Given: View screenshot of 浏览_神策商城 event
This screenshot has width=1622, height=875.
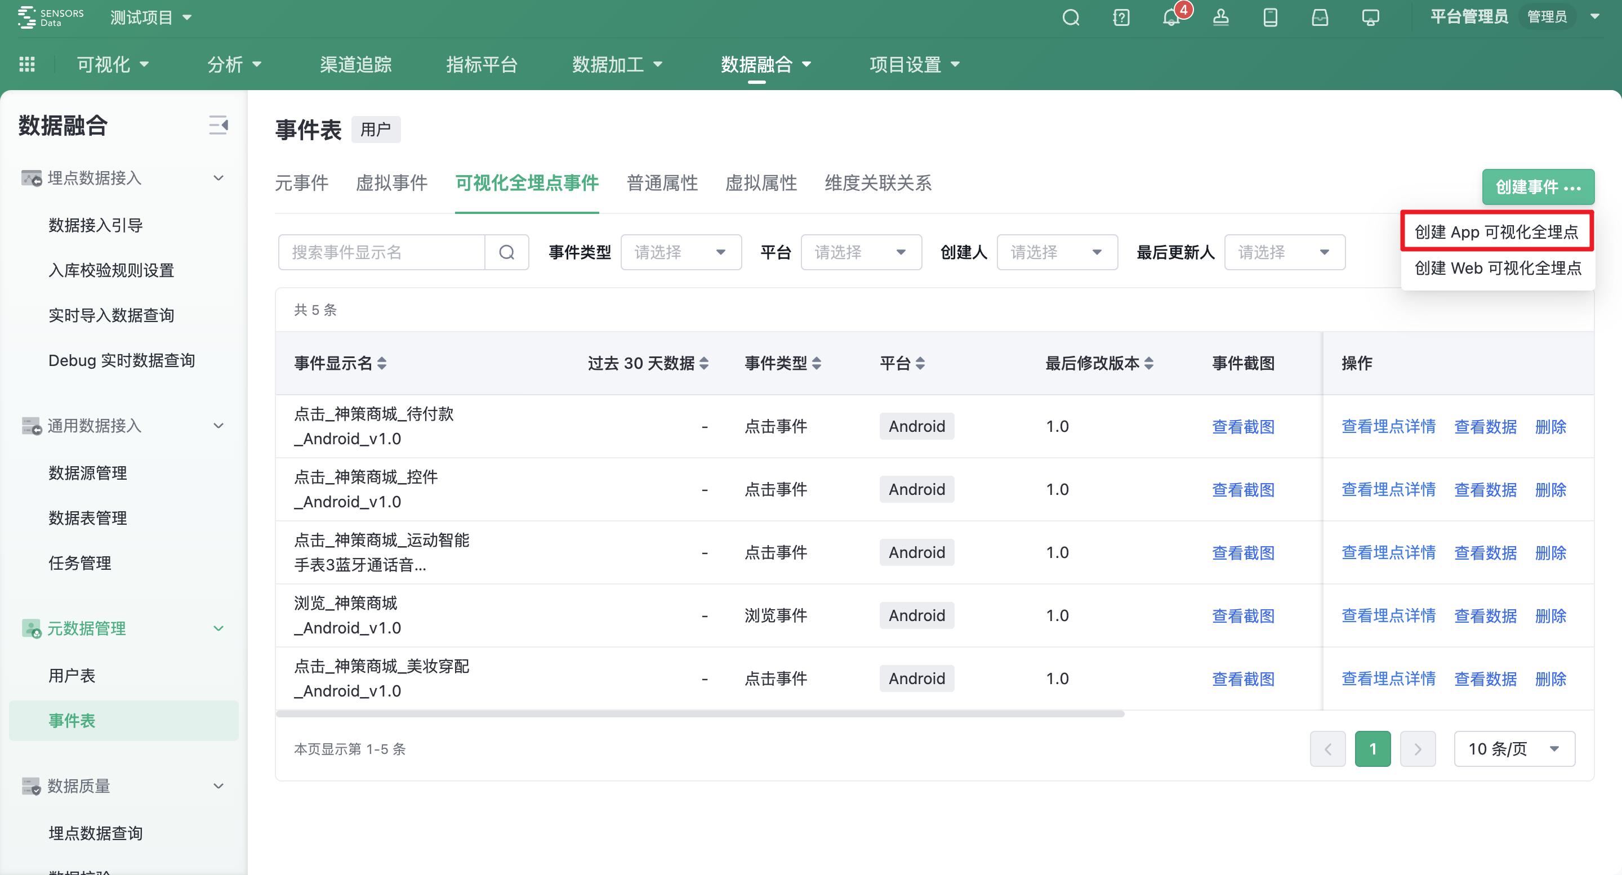Looking at the screenshot, I should point(1243,615).
